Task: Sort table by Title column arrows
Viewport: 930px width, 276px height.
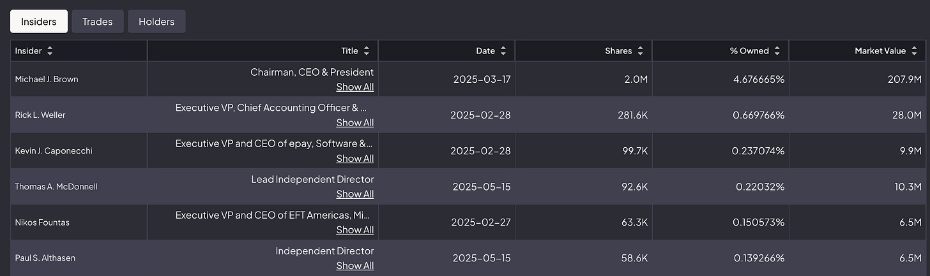Action: tap(366, 51)
